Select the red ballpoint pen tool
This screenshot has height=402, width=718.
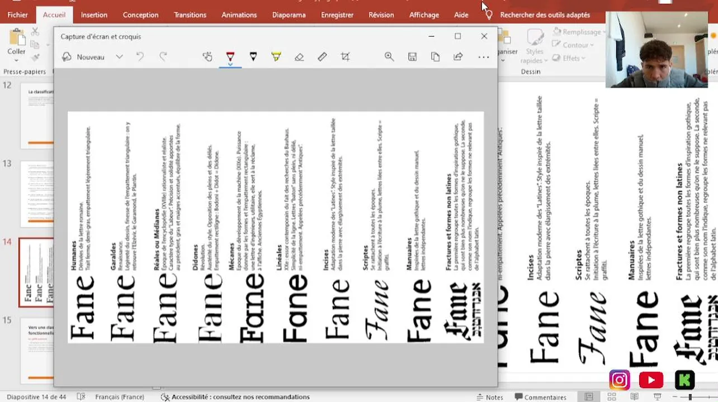coord(230,56)
